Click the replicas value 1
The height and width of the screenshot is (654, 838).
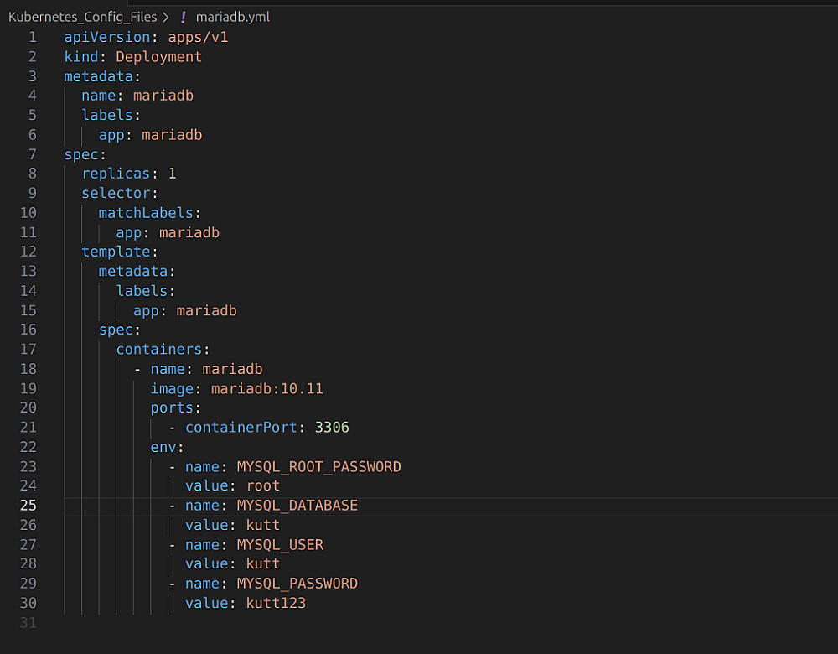[x=172, y=174]
